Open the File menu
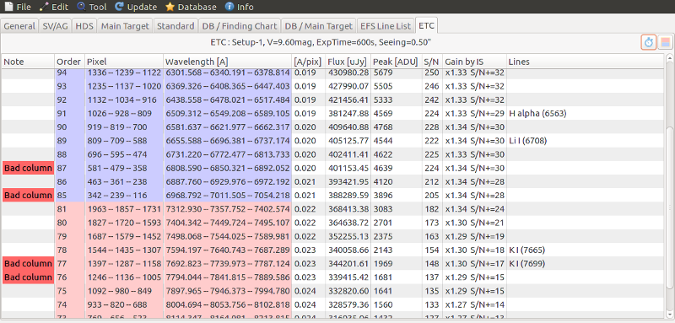 [x=18, y=7]
